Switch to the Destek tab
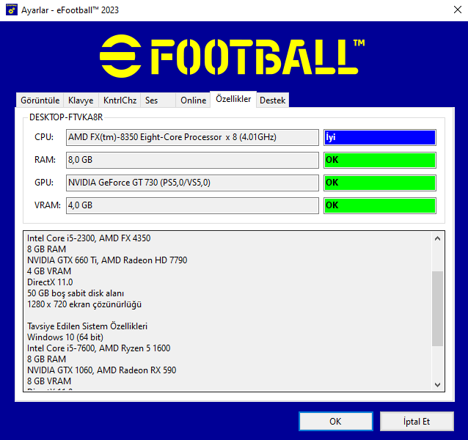This screenshot has height=440, width=468. click(x=272, y=100)
